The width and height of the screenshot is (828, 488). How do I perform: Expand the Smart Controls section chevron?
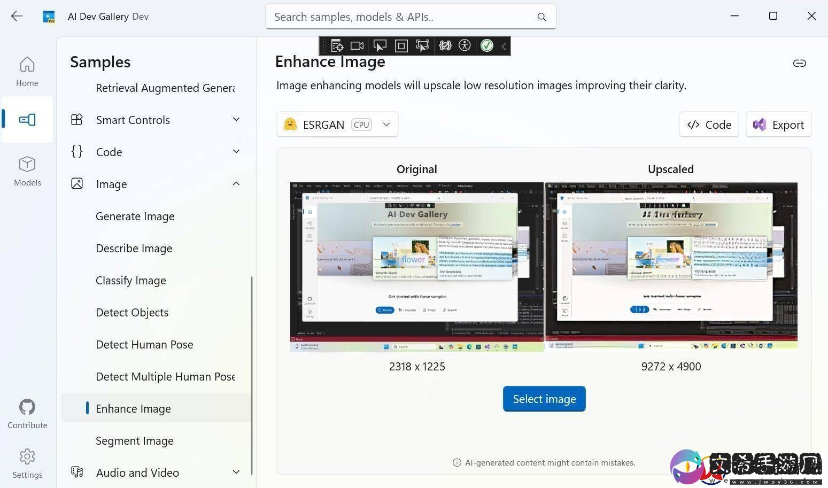(236, 119)
